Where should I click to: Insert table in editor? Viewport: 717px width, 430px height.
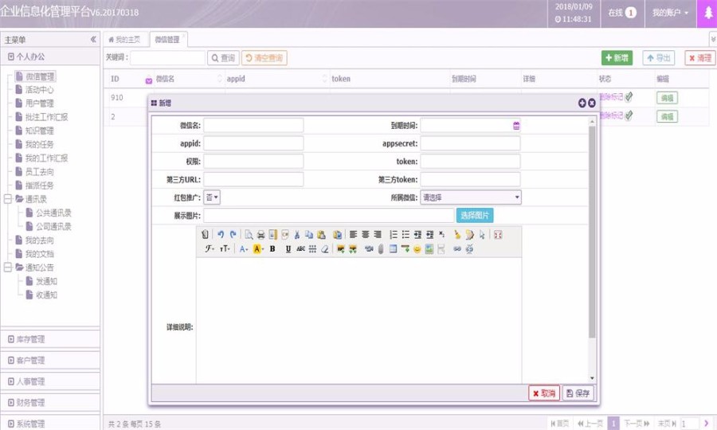click(393, 249)
